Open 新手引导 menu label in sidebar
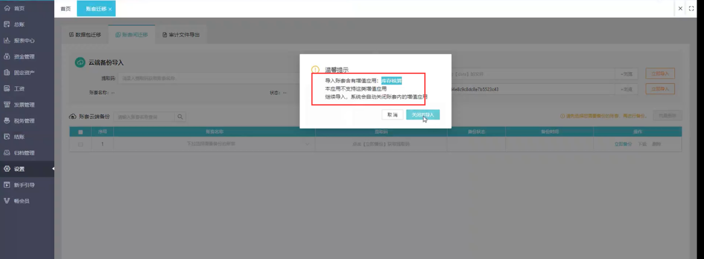This screenshot has height=259, width=704. (x=24, y=185)
